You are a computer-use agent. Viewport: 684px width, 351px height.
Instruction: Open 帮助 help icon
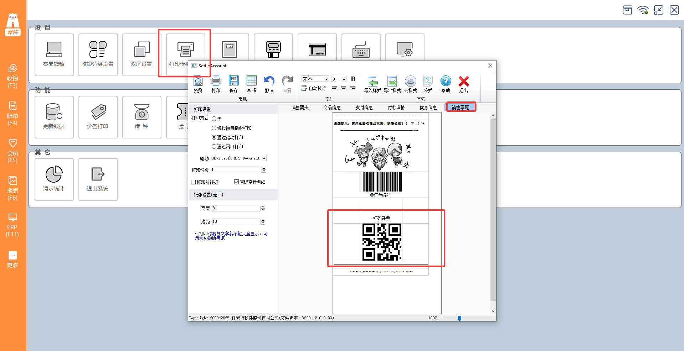tap(446, 84)
